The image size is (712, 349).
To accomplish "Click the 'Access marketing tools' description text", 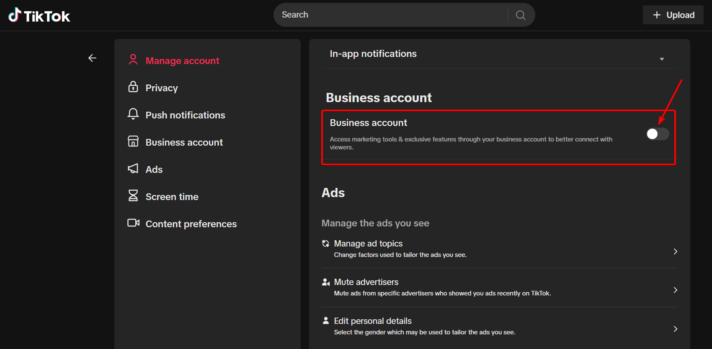I will (x=471, y=143).
